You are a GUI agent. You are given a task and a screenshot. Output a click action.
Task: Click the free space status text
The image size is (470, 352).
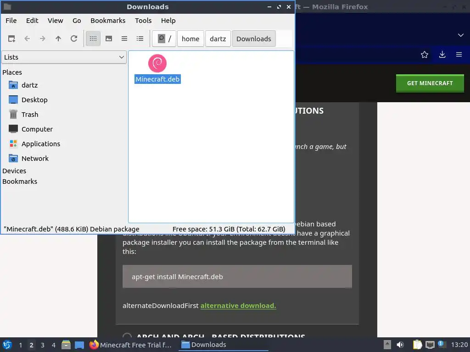229,229
